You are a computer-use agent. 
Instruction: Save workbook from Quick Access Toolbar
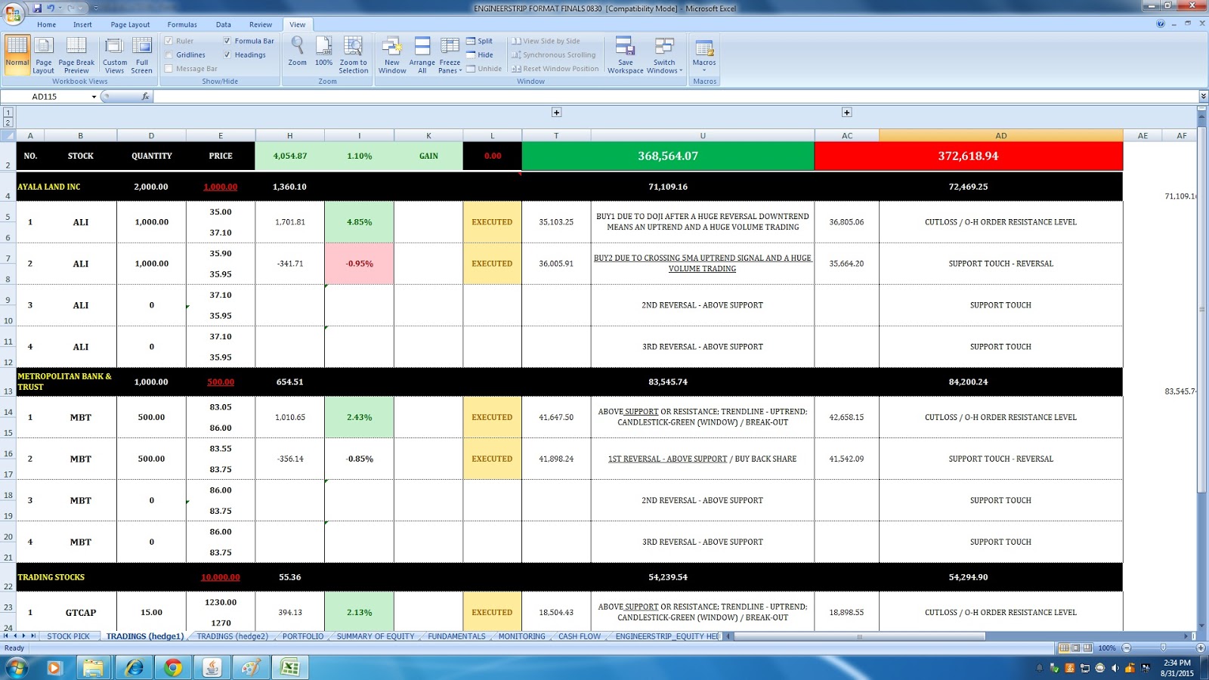[37, 8]
